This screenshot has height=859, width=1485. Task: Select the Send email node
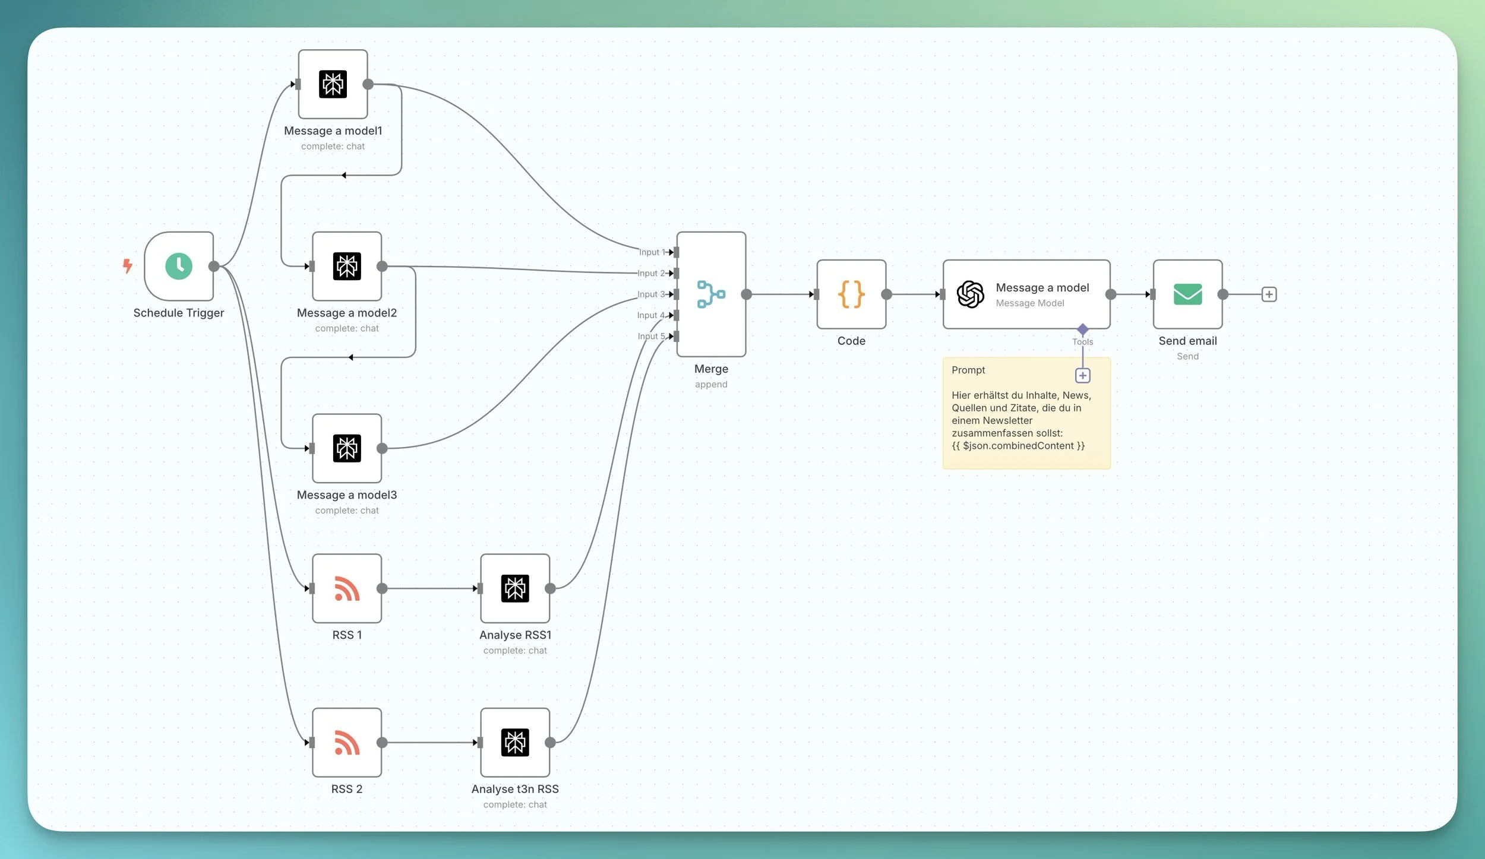(1187, 294)
